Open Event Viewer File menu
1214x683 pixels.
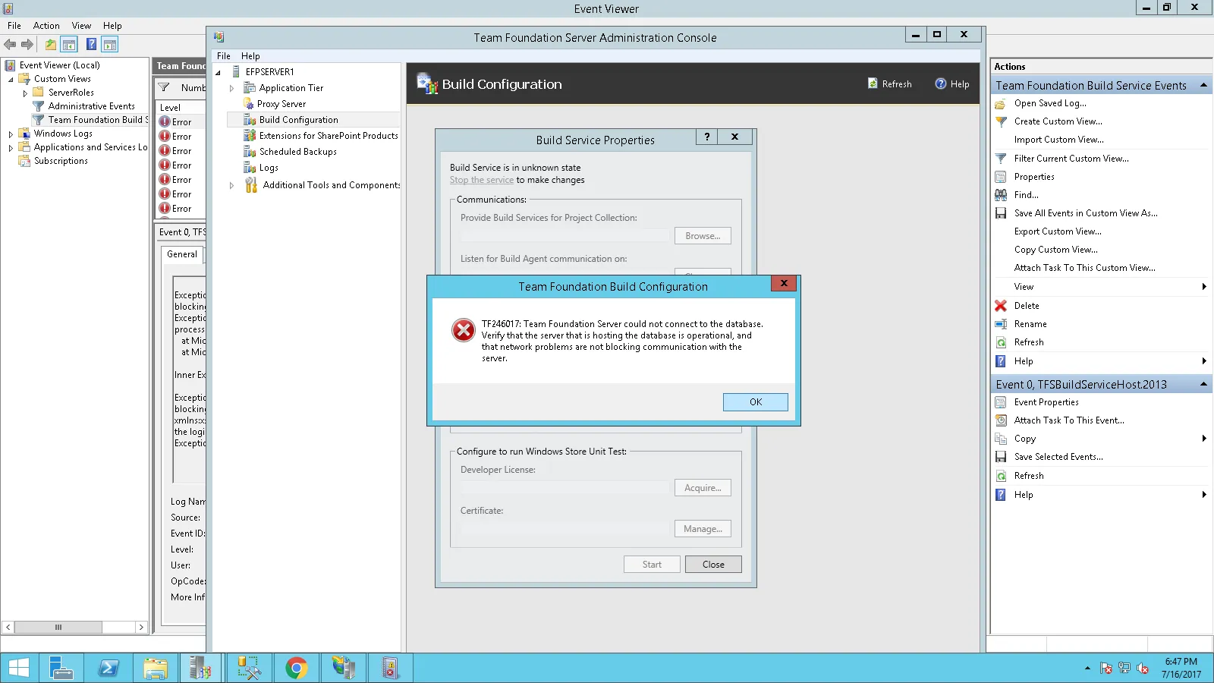click(x=14, y=26)
